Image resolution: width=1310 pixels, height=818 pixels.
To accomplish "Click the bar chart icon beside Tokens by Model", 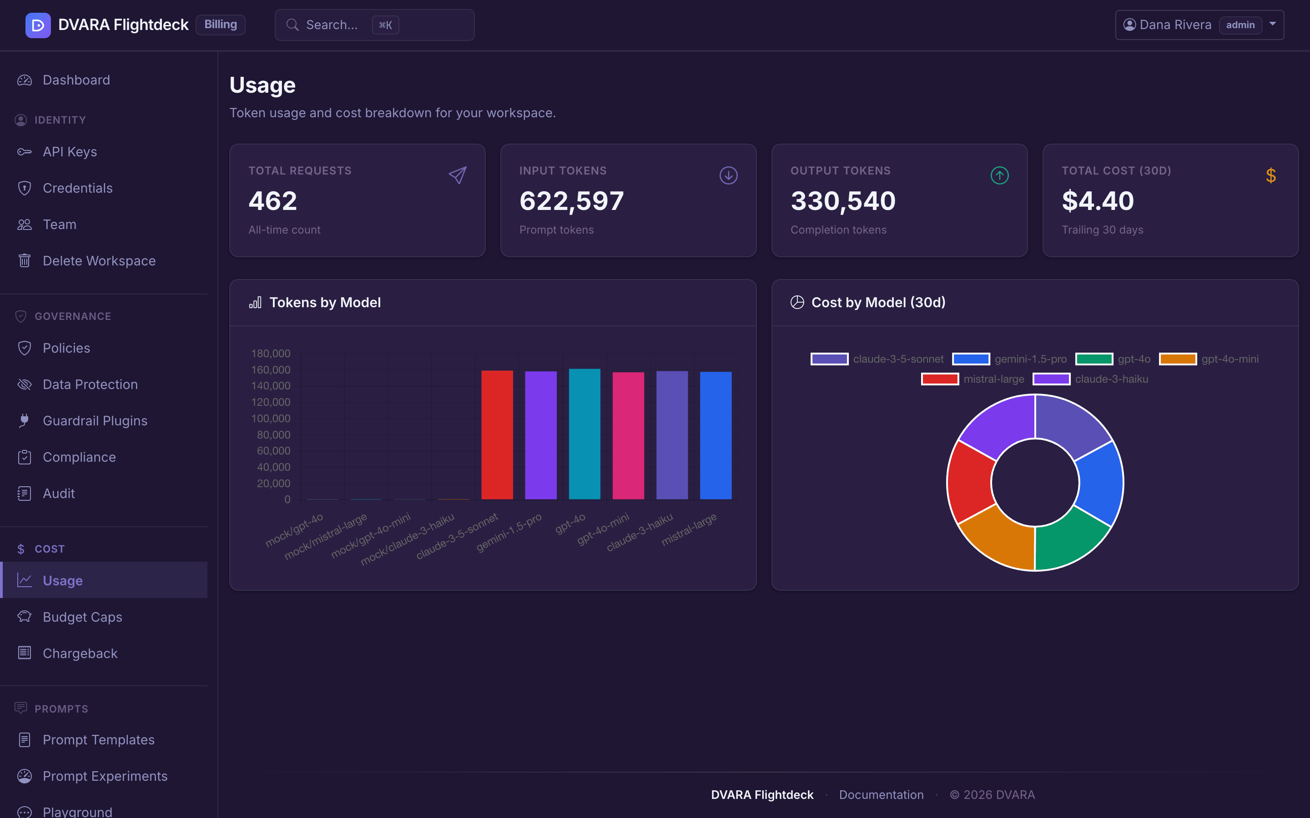I will (x=255, y=302).
